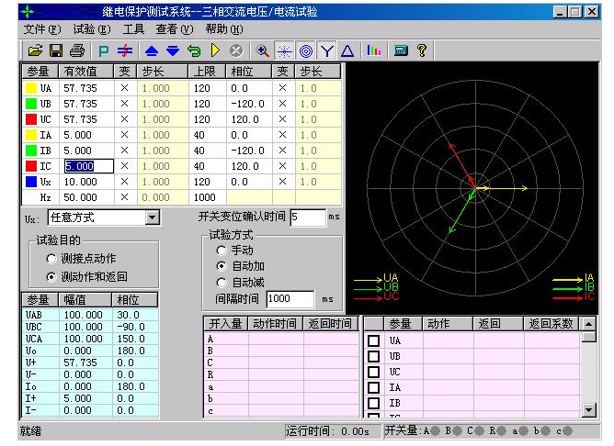The width and height of the screenshot is (614, 446).
Task: Choose the 自动减 test mode option
Action: tap(221, 283)
